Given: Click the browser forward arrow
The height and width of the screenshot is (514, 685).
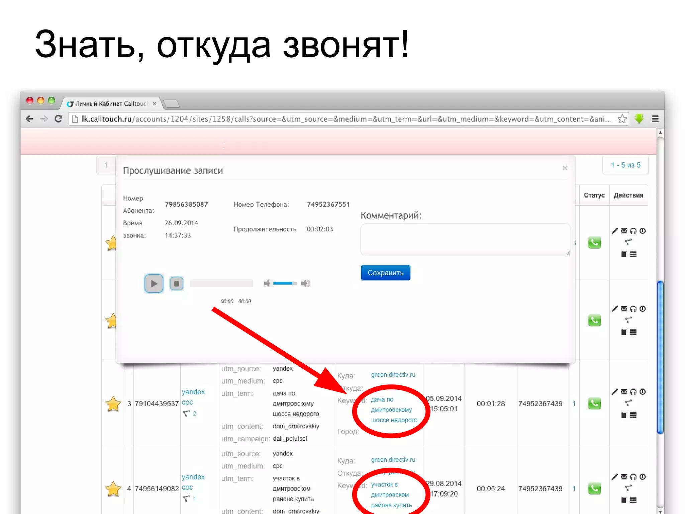Looking at the screenshot, I should click(44, 119).
